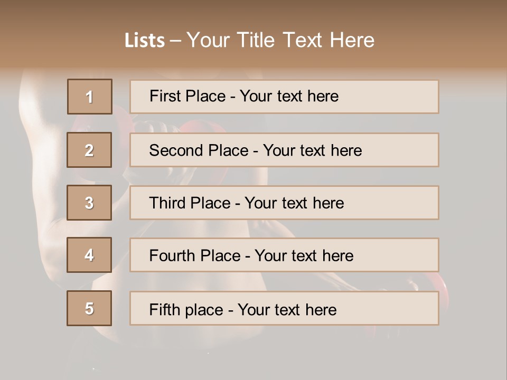The image size is (507, 380).
Task: Click the number 3 box
Action: tap(90, 203)
